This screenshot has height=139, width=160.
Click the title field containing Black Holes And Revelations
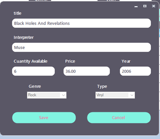(81, 23)
